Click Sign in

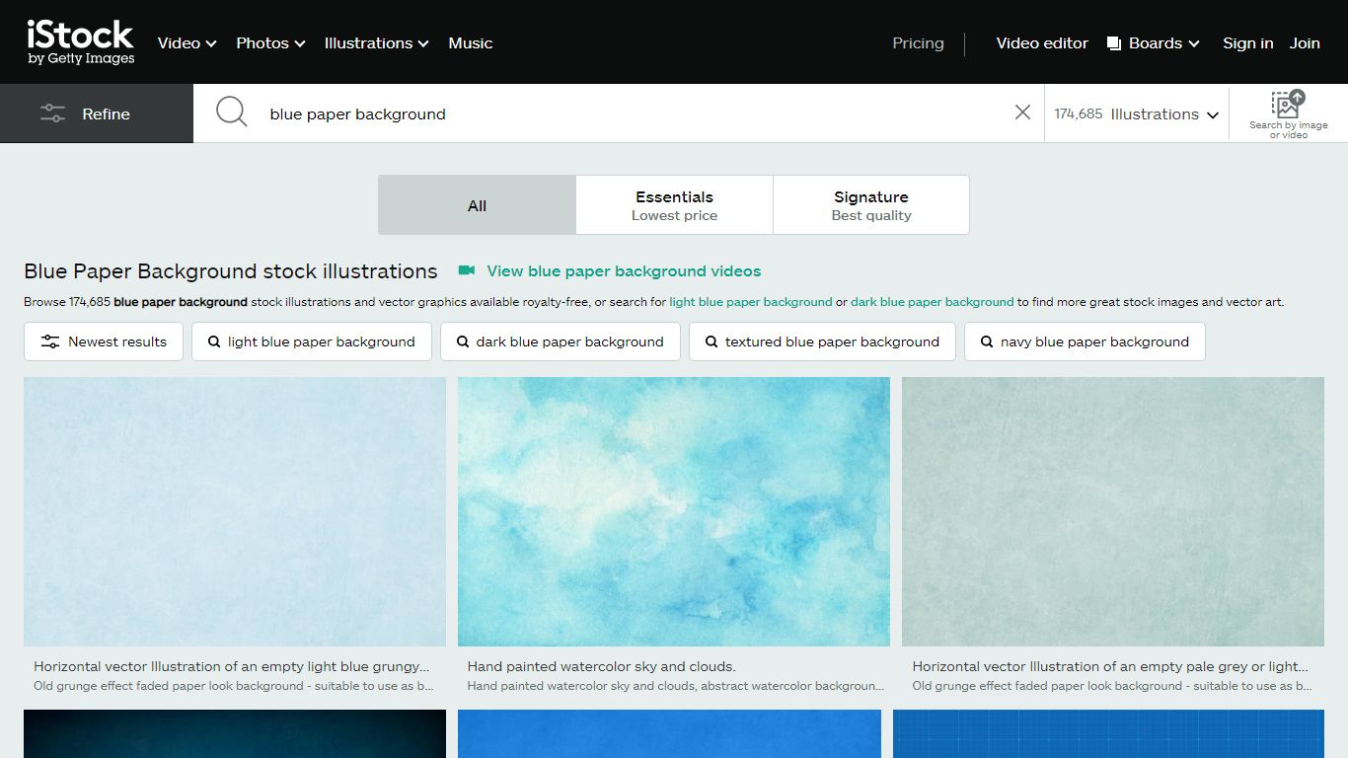pyautogui.click(x=1248, y=43)
